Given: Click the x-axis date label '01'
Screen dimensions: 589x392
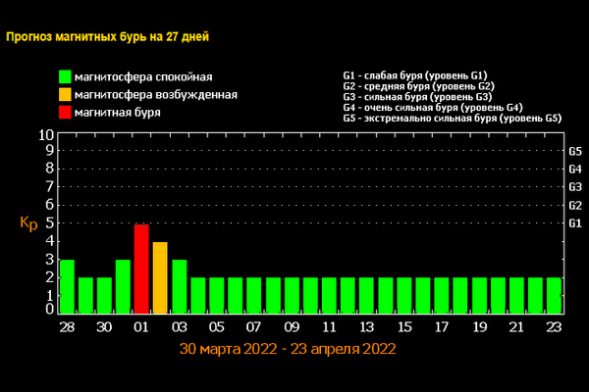Looking at the screenshot, I should [x=141, y=327].
